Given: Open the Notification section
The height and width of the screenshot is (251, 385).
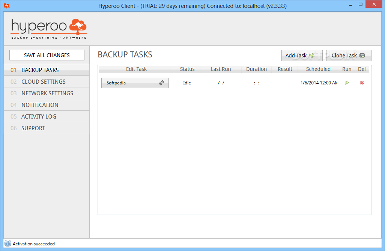Looking at the screenshot, I should [x=47, y=105].
